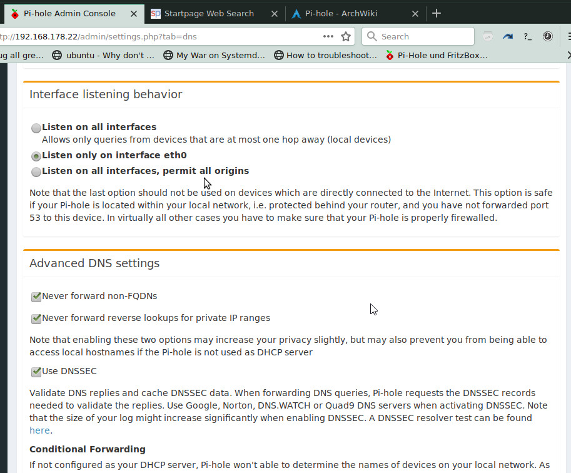This screenshot has height=473, width=571.
Task: Open the browser hamburger menu
Action: 569,36
